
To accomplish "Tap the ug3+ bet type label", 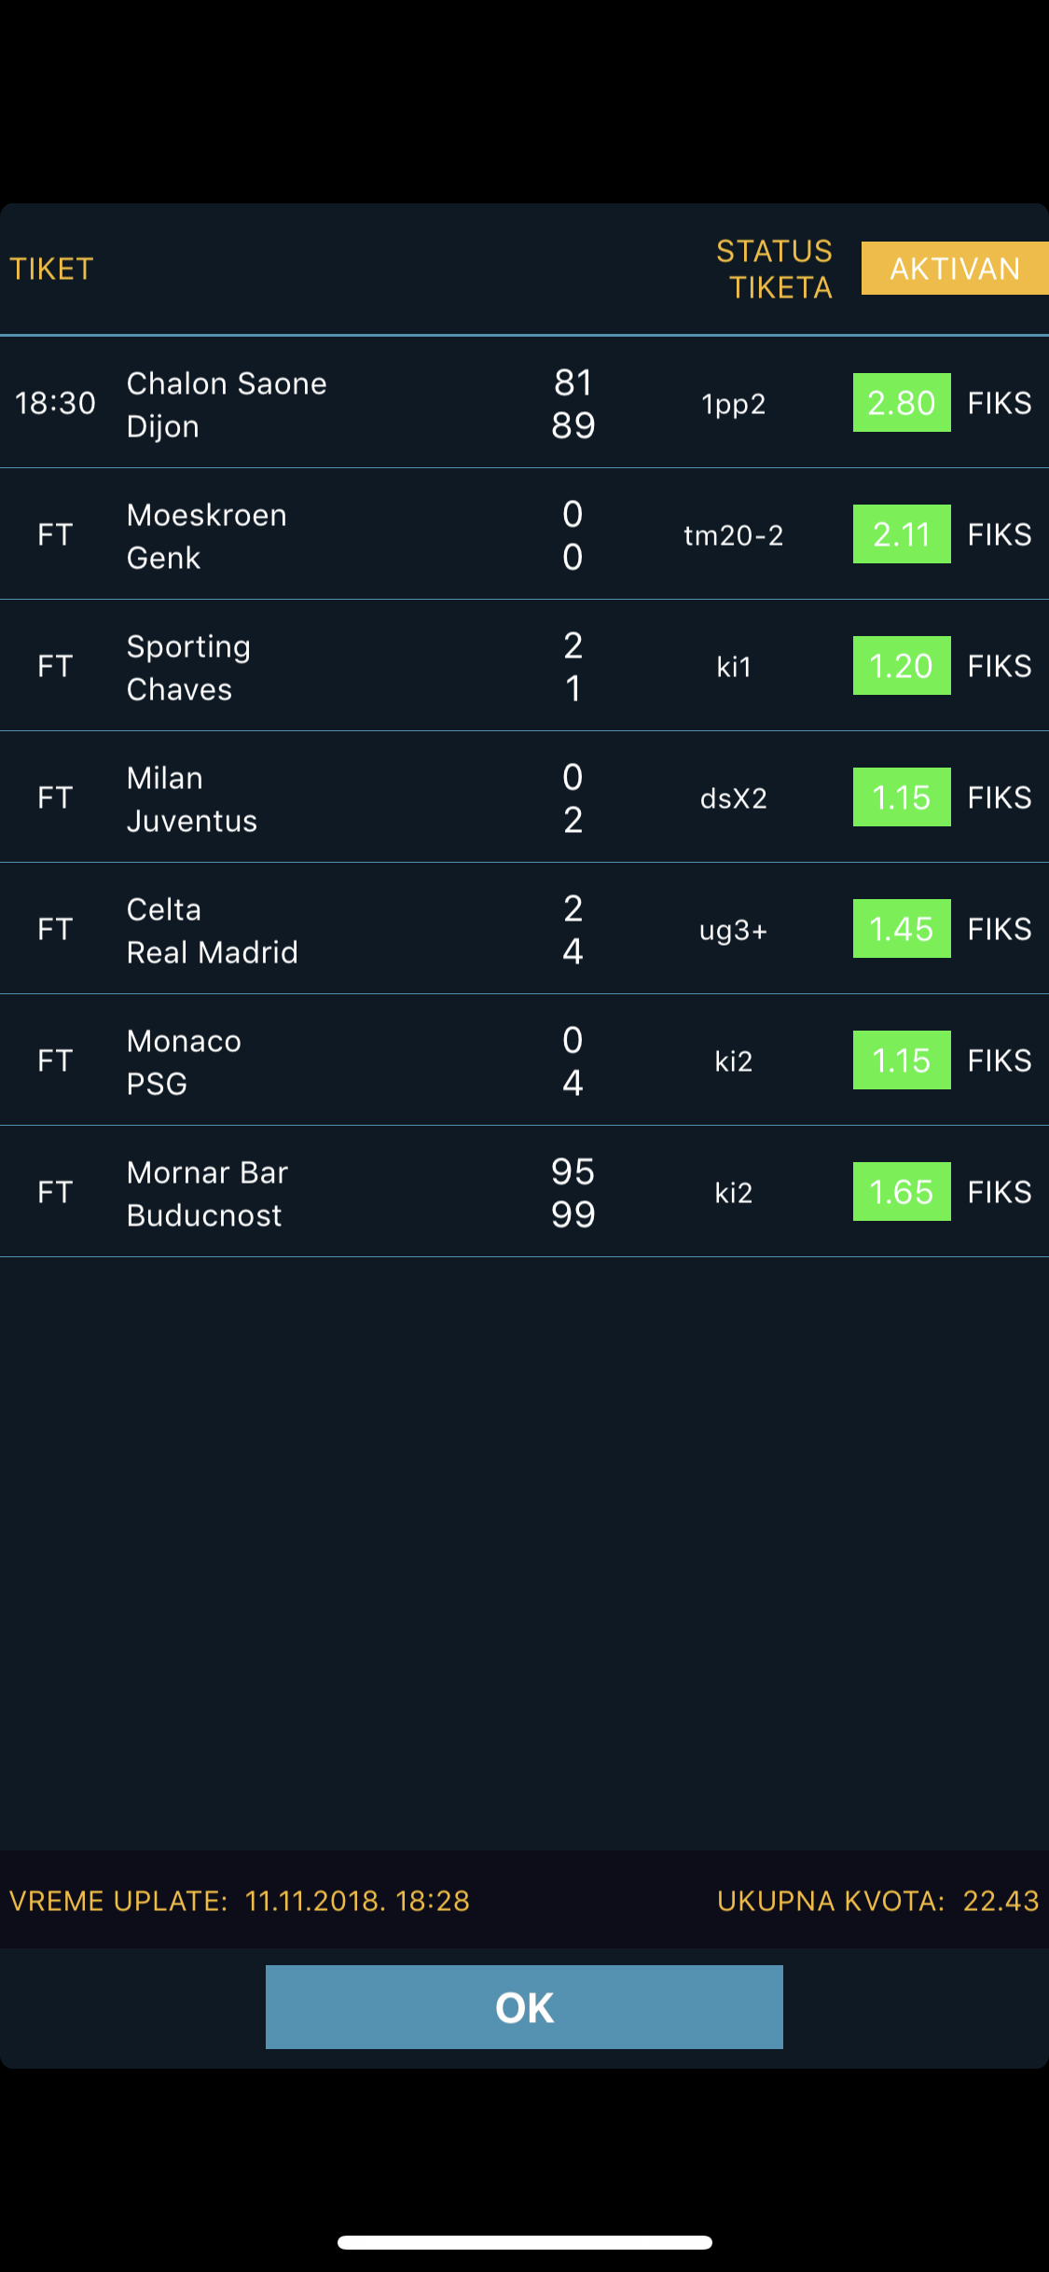I will (734, 930).
